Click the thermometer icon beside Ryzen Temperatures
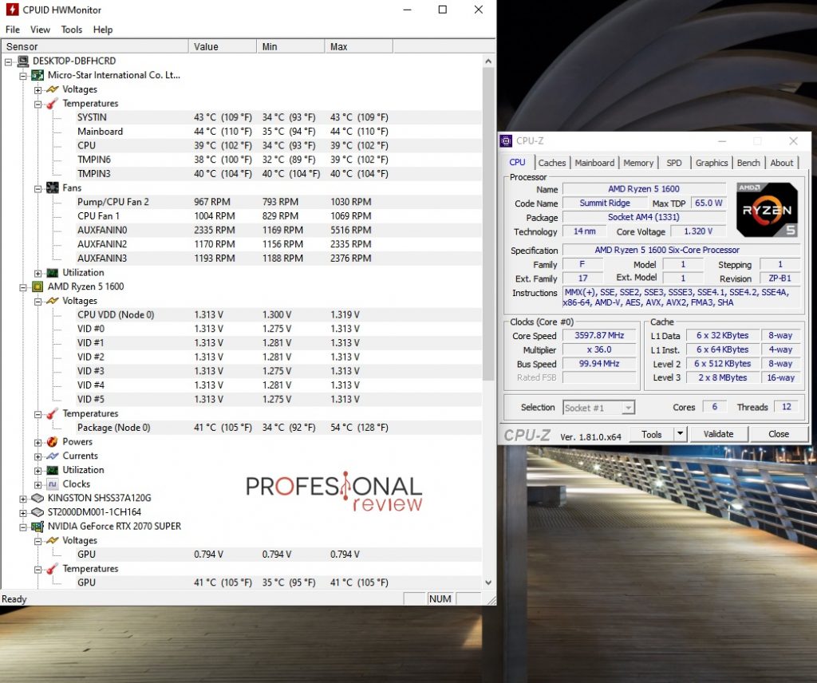817x683 pixels. point(52,413)
